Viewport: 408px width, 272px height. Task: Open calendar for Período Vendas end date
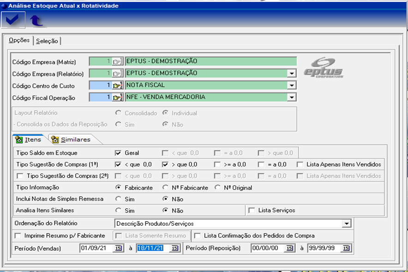click(x=175, y=248)
